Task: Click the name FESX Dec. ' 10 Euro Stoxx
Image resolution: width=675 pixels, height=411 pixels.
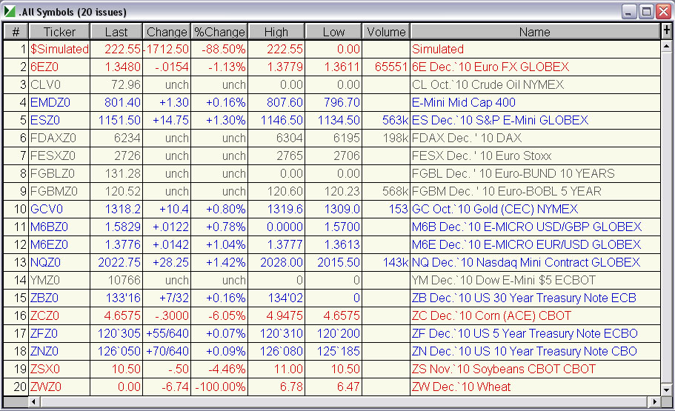Action: (482, 156)
